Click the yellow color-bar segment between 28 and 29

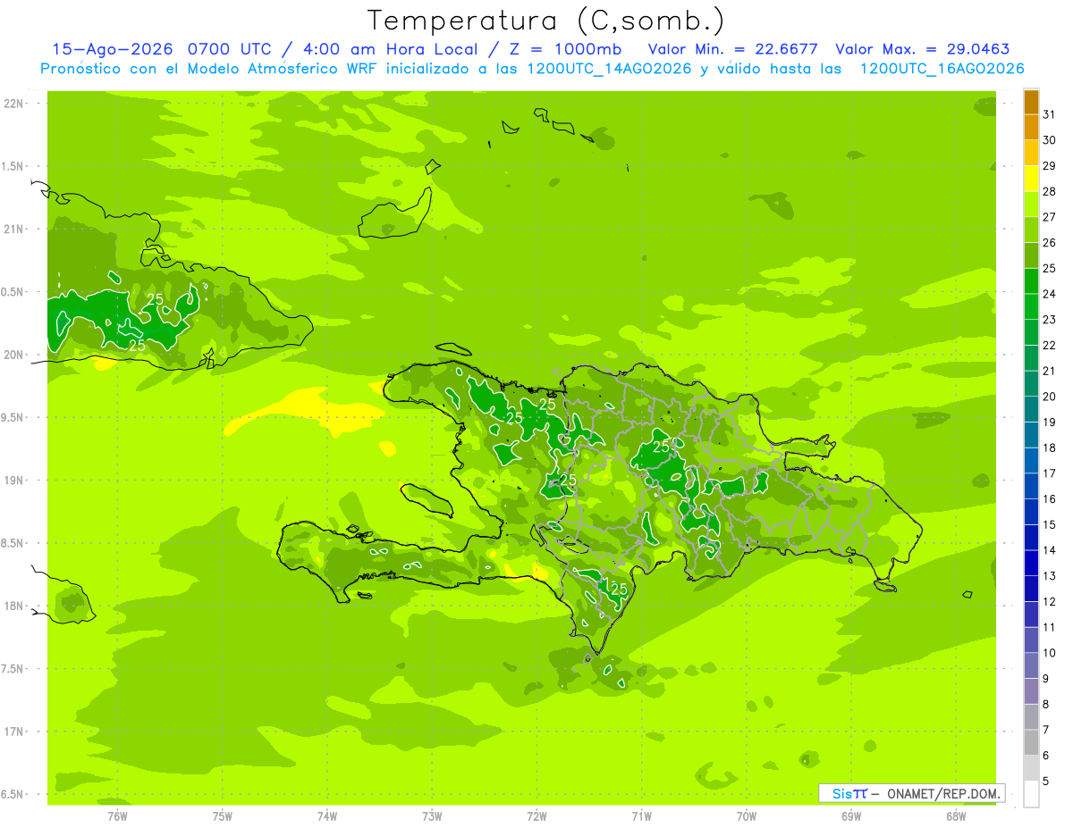tap(1031, 179)
